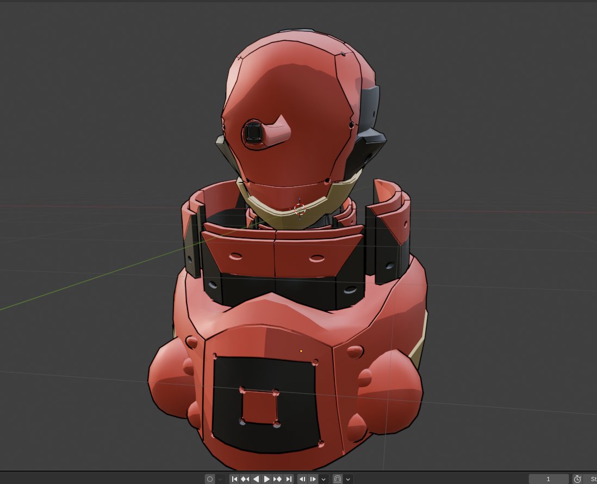Skip to the next keyframe
The image size is (597, 484).
(x=277, y=479)
